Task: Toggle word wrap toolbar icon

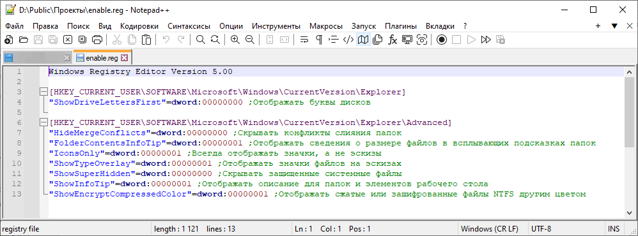Action: (304, 40)
